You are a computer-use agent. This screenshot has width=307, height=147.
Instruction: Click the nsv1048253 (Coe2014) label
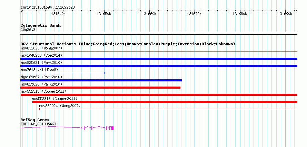tap(41, 55)
